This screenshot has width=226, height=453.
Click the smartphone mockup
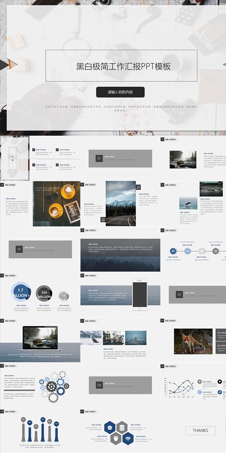(x=140, y=295)
